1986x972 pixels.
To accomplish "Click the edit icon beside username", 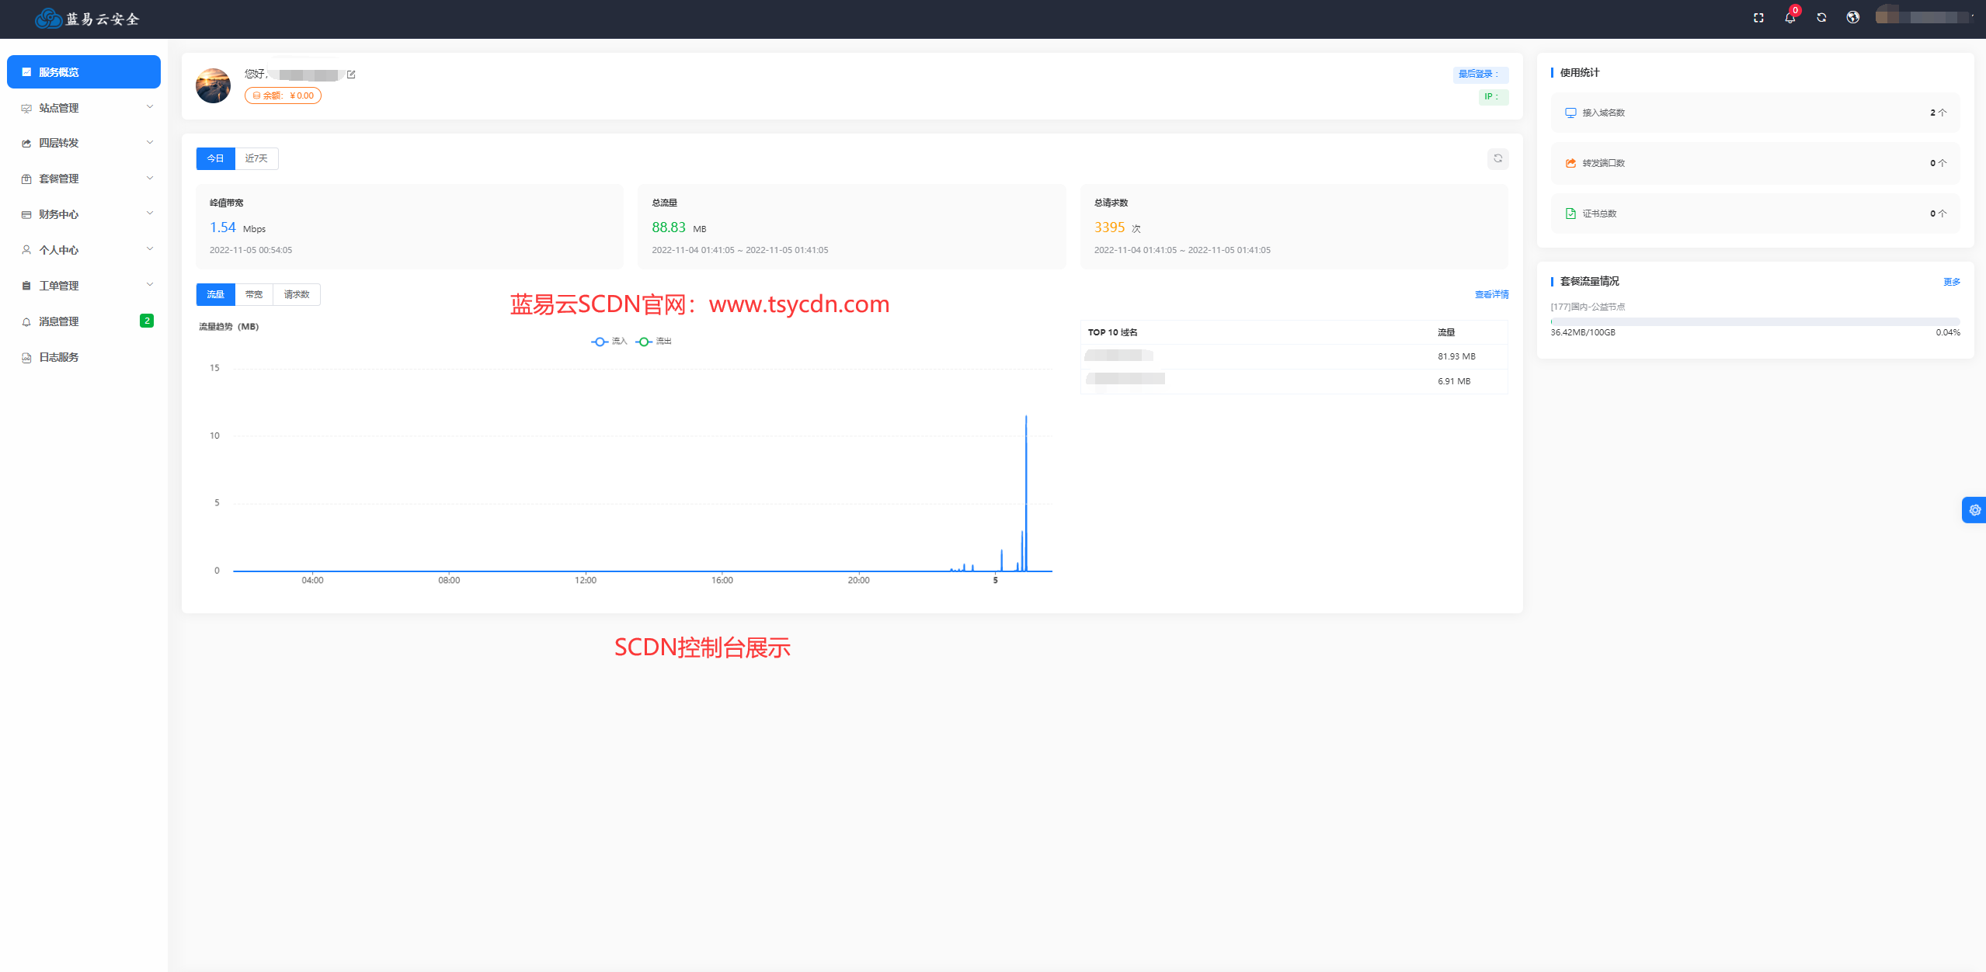I will 351,75.
